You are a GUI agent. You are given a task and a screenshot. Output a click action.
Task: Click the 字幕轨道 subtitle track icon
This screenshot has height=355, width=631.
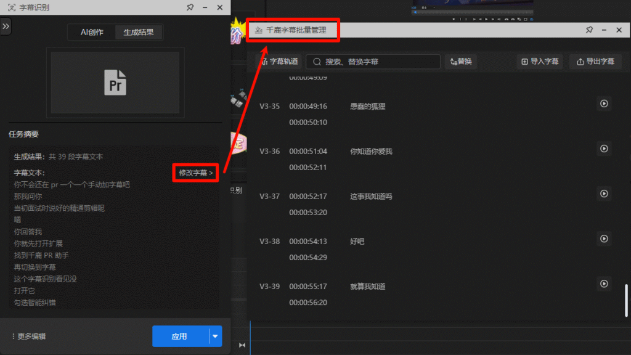(265, 62)
